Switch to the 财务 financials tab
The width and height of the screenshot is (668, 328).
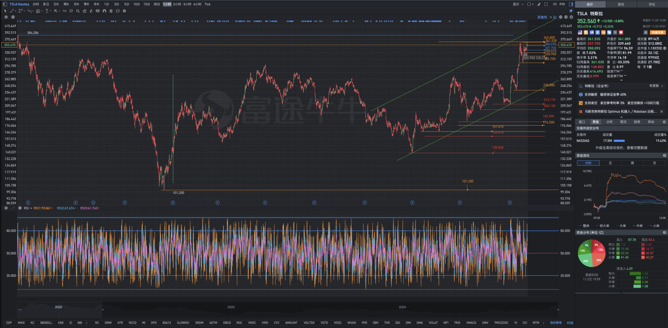tap(637, 122)
